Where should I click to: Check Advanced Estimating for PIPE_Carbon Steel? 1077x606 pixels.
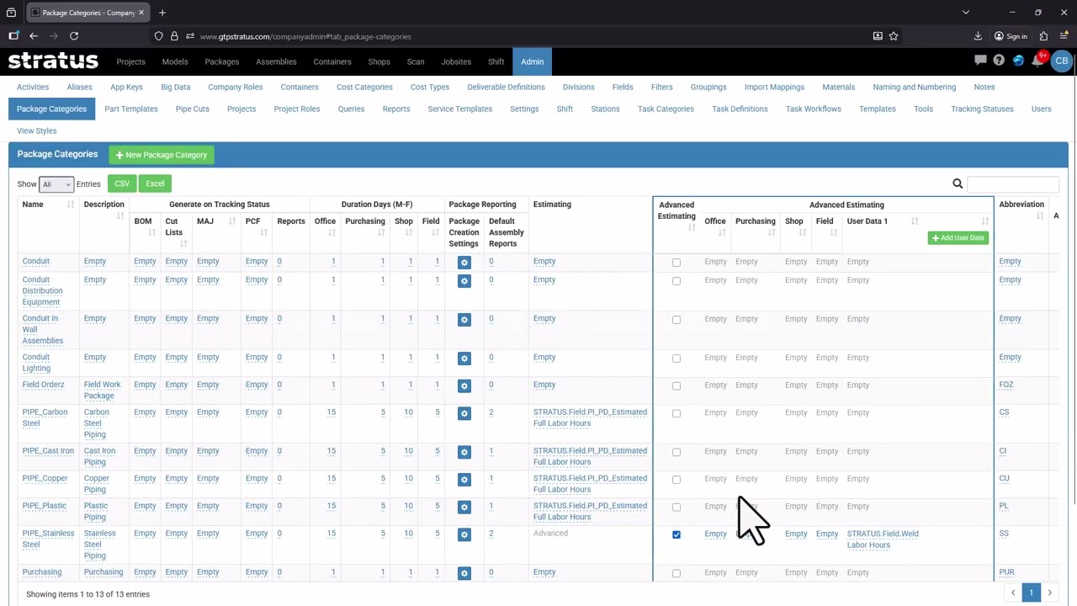click(676, 413)
